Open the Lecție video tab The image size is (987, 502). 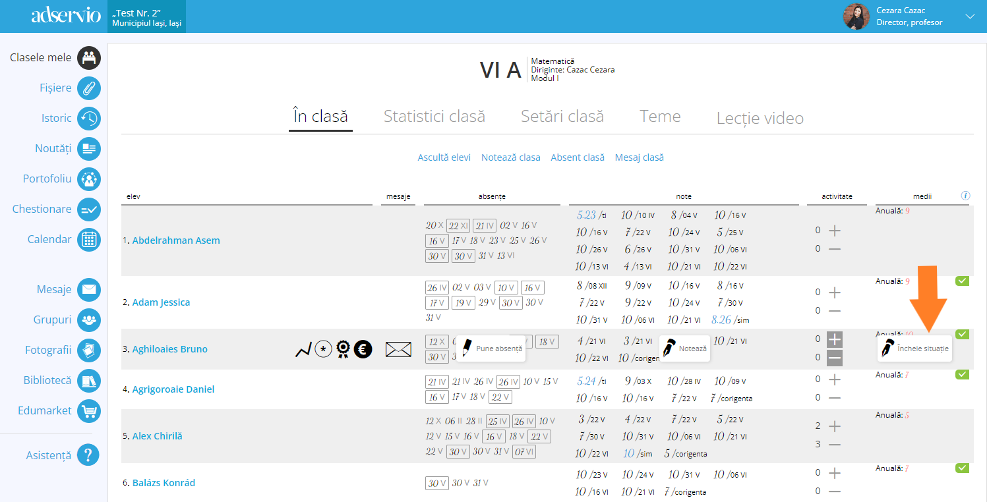coord(760,119)
